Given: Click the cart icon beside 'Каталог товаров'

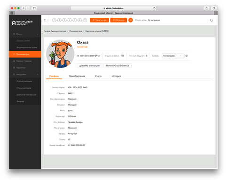Looking at the screenshot, I should pyautogui.click(x=14, y=61).
